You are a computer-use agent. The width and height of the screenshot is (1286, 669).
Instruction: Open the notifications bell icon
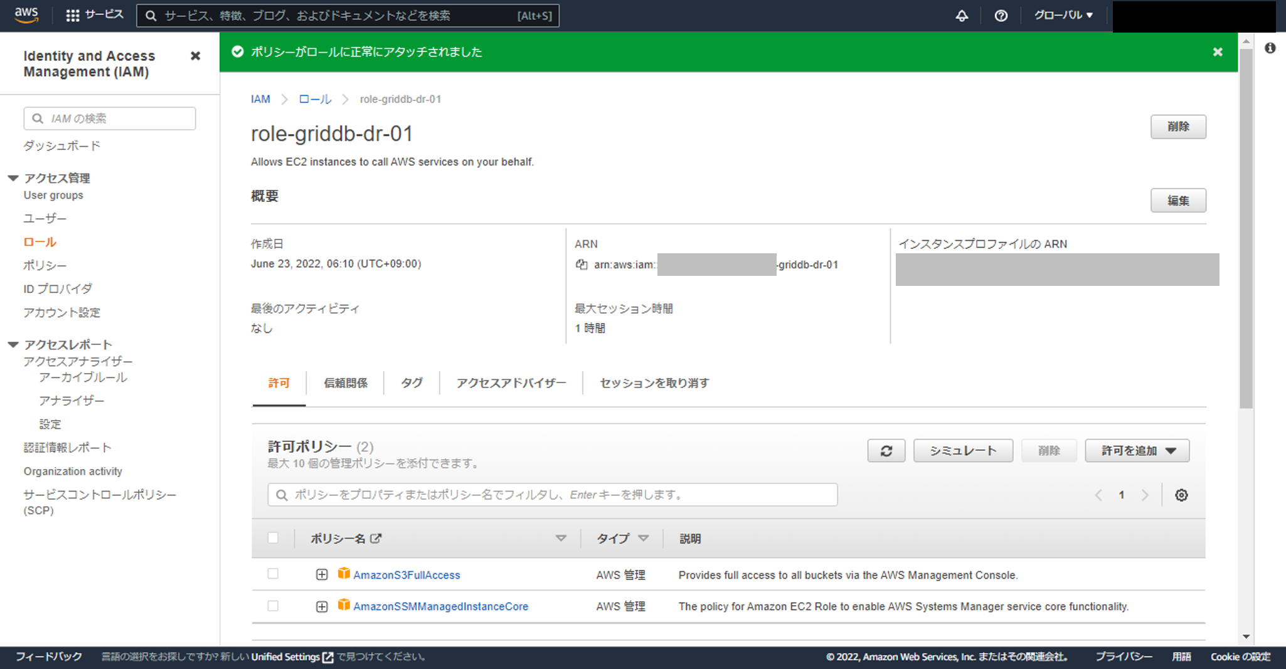point(961,16)
